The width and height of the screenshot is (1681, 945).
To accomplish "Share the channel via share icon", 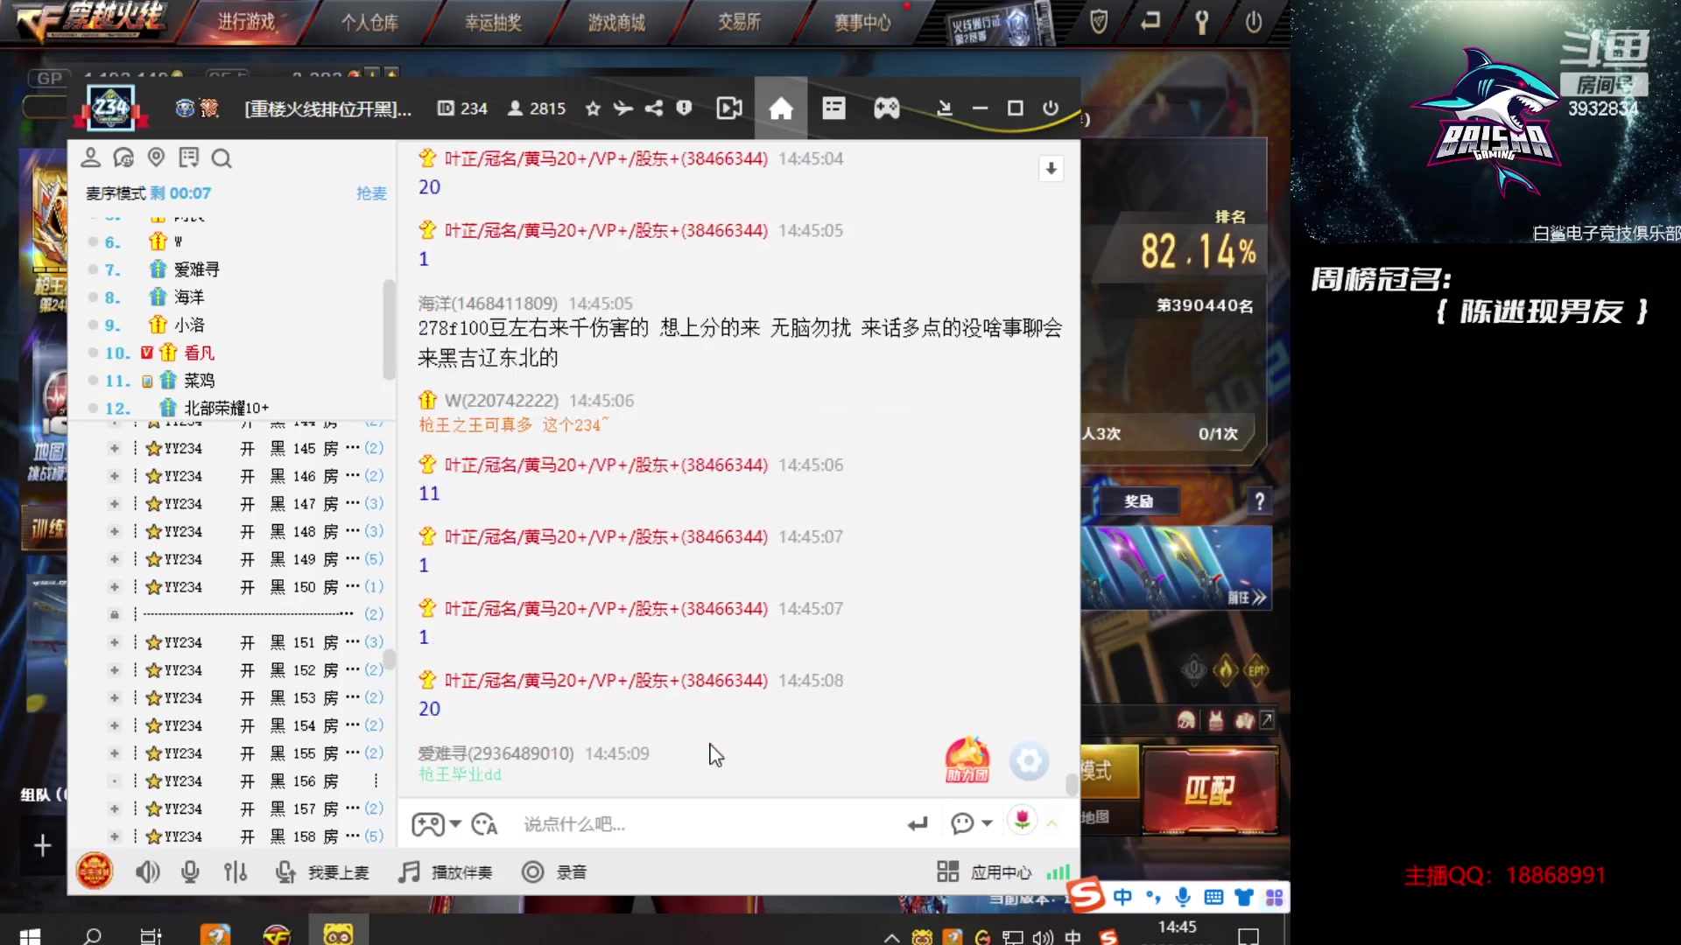I will pyautogui.click(x=654, y=108).
